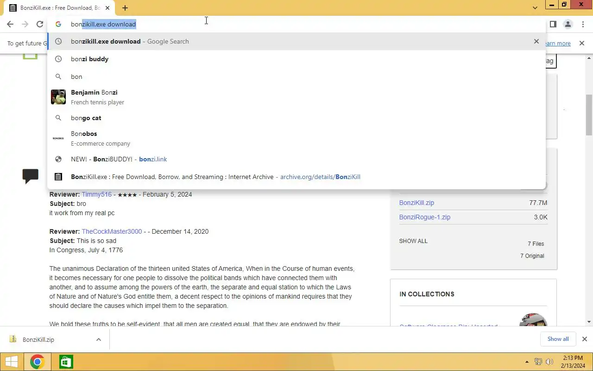
Task: Click the IN COLLECTIONS heading
Action: [427, 294]
